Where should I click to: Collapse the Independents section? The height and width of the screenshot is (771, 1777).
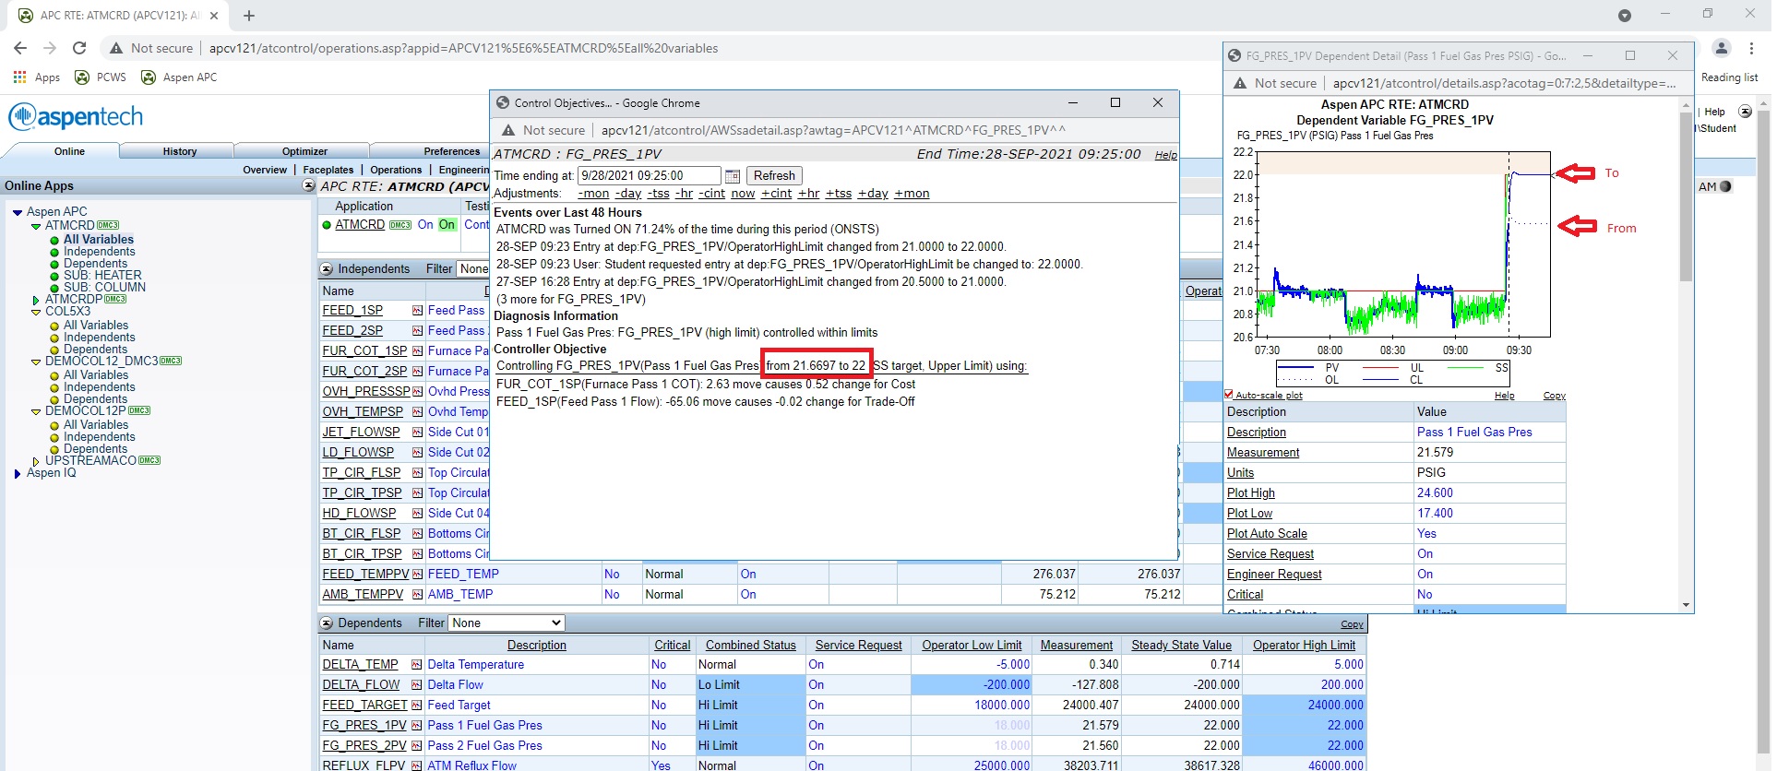[x=327, y=269]
